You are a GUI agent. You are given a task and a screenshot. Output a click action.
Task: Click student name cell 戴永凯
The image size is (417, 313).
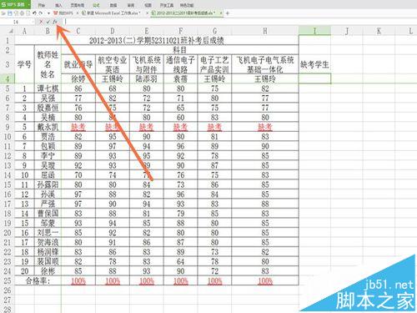tap(48, 127)
